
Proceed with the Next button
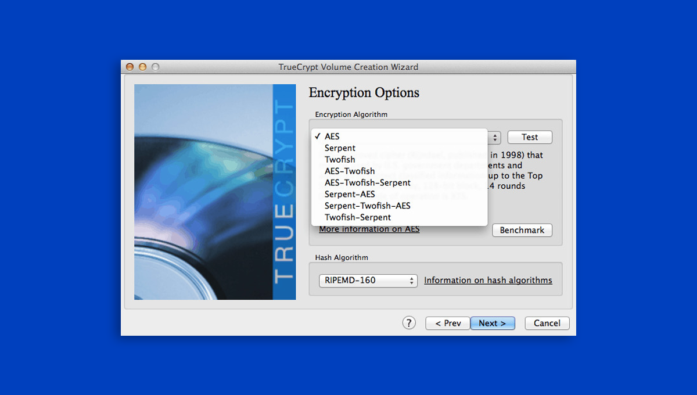(x=493, y=324)
